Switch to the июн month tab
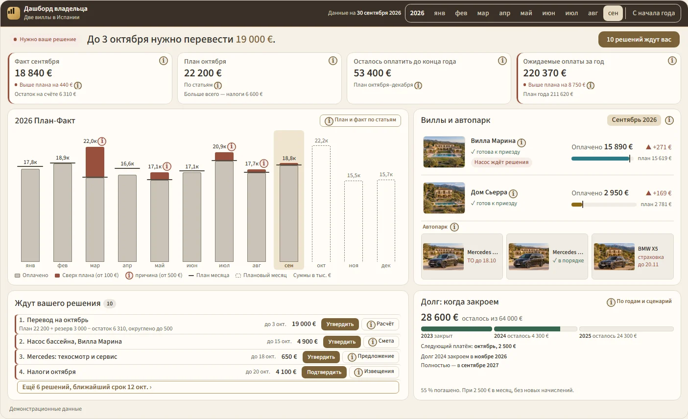This screenshot has width=688, height=419. (x=548, y=13)
